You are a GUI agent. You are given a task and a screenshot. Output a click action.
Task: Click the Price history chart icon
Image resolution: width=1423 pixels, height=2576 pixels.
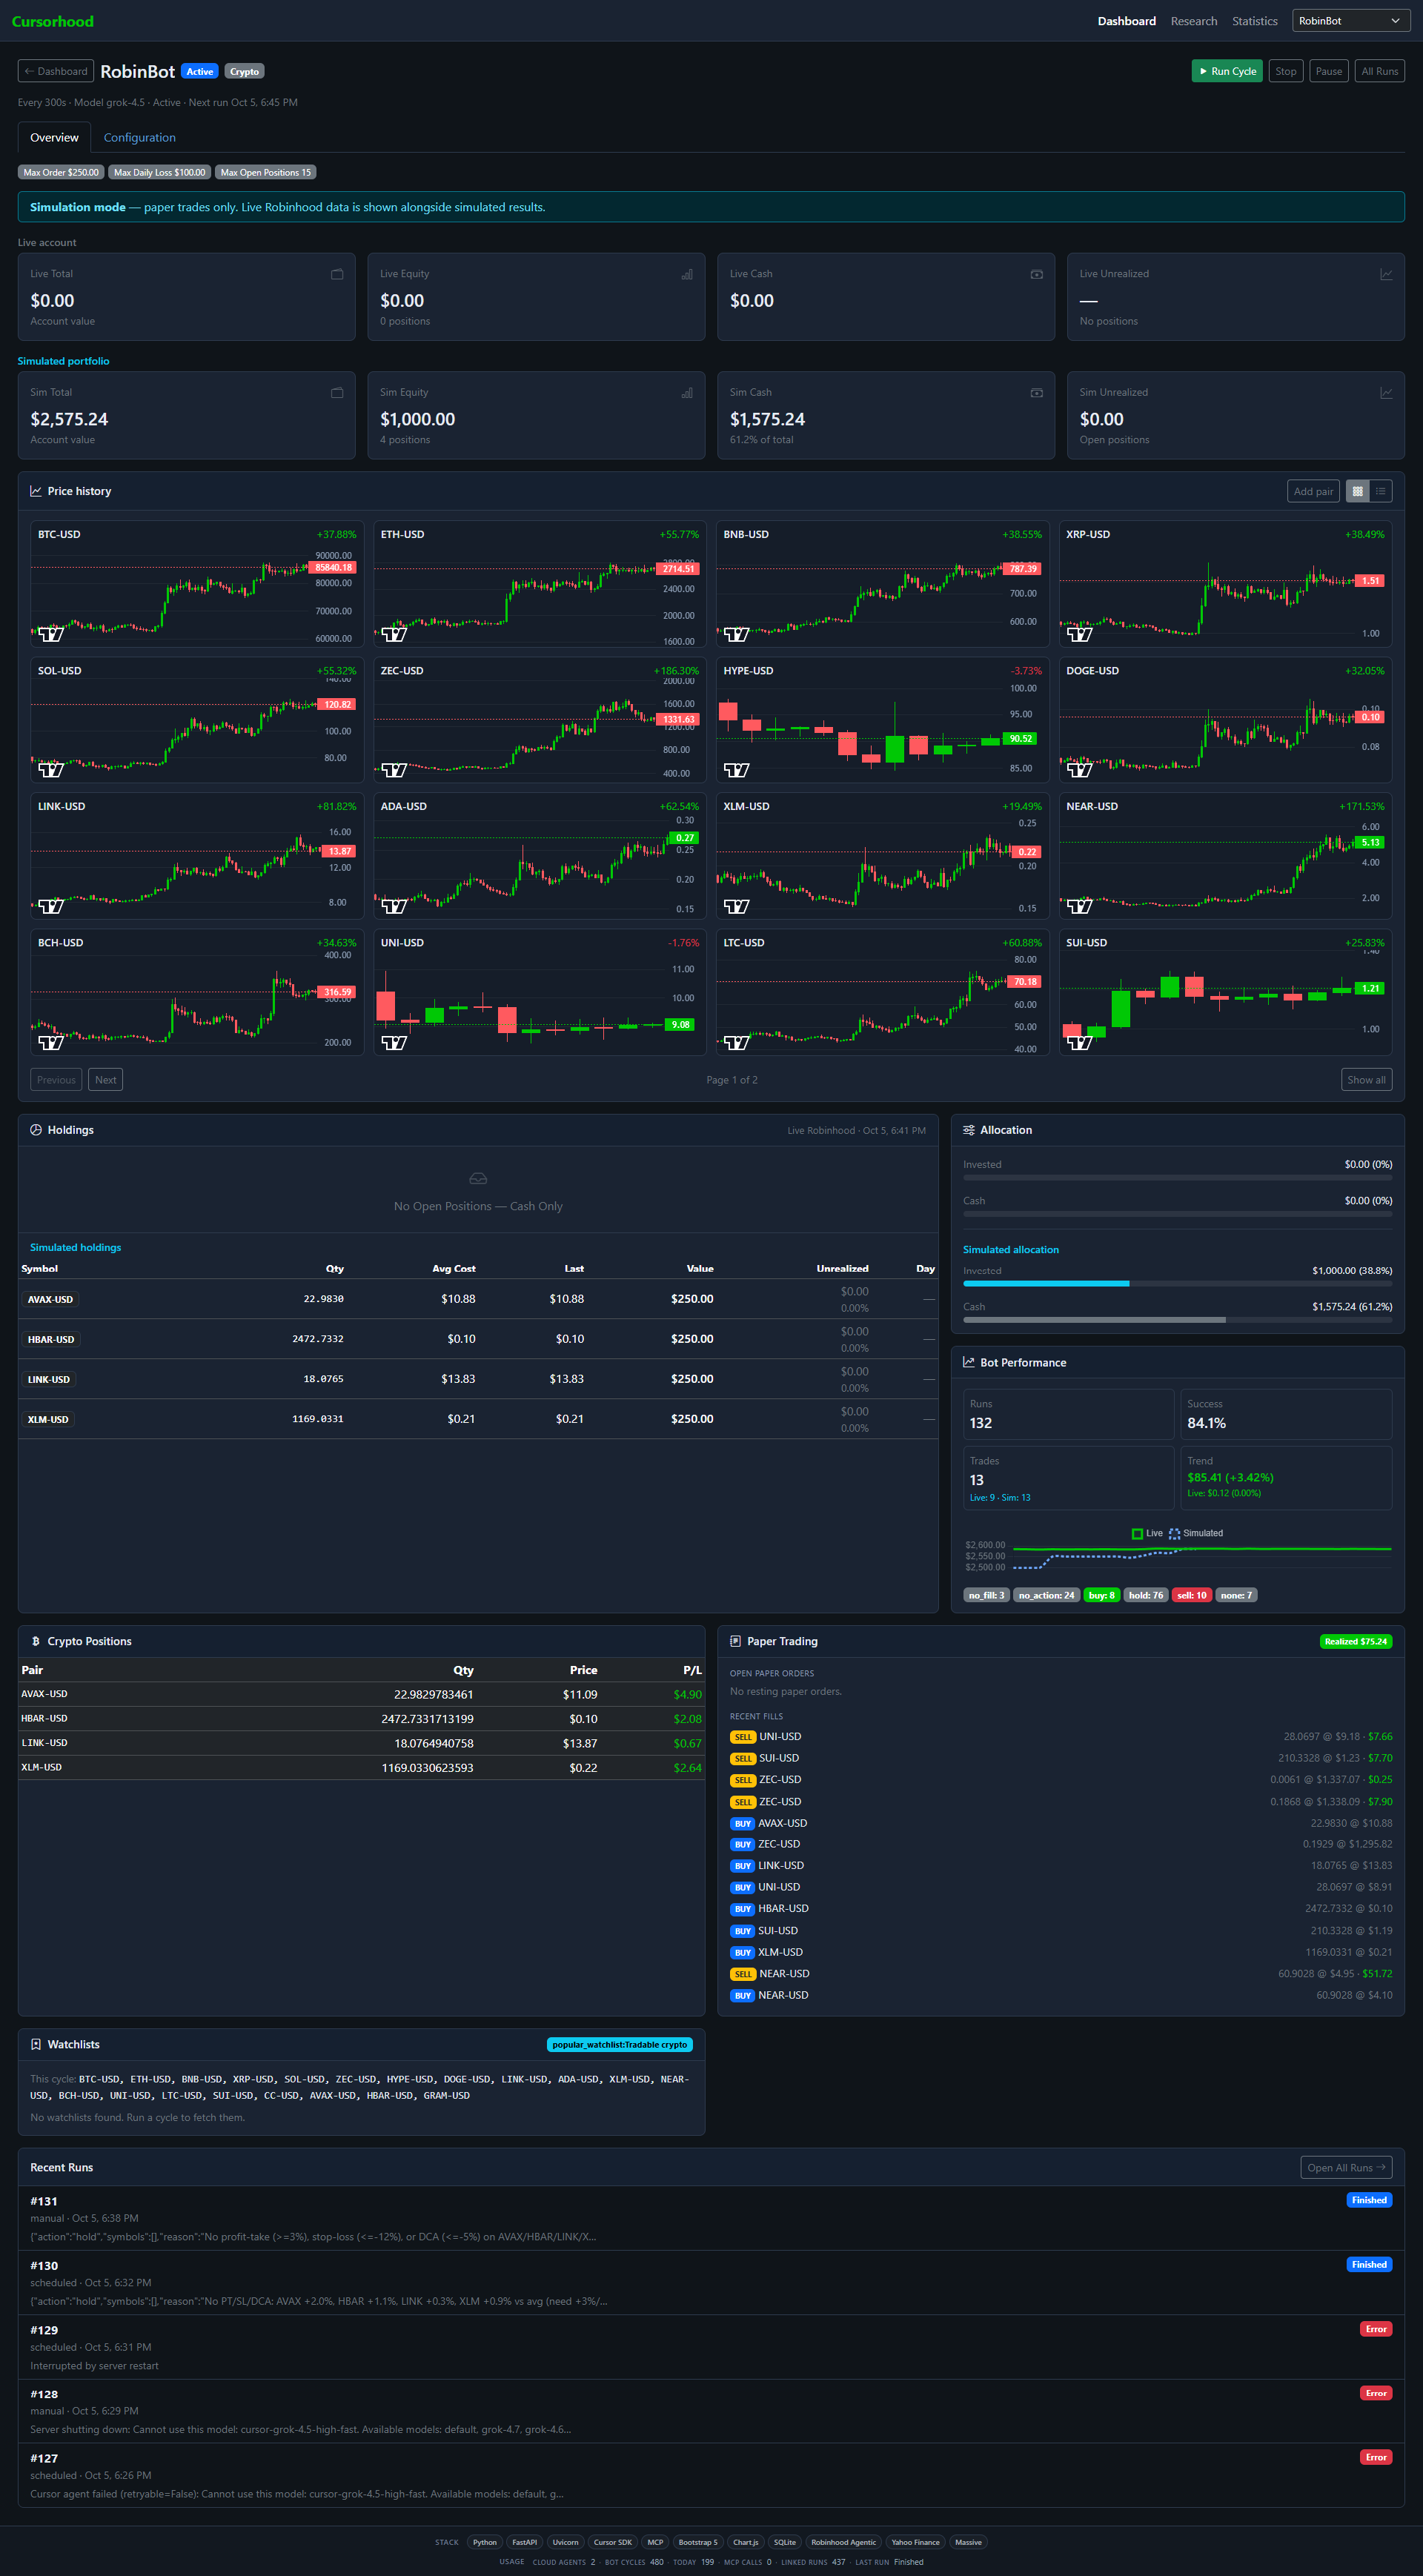pos(36,491)
